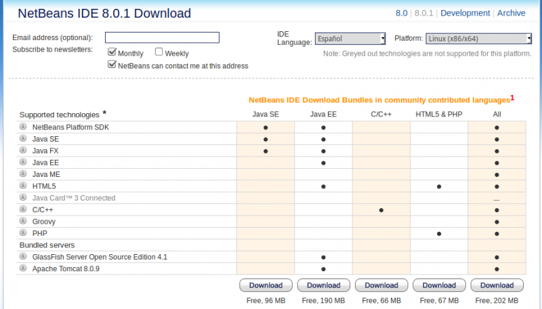542x309 pixels.
Task: Download the Java SE bundle
Action: (266, 285)
